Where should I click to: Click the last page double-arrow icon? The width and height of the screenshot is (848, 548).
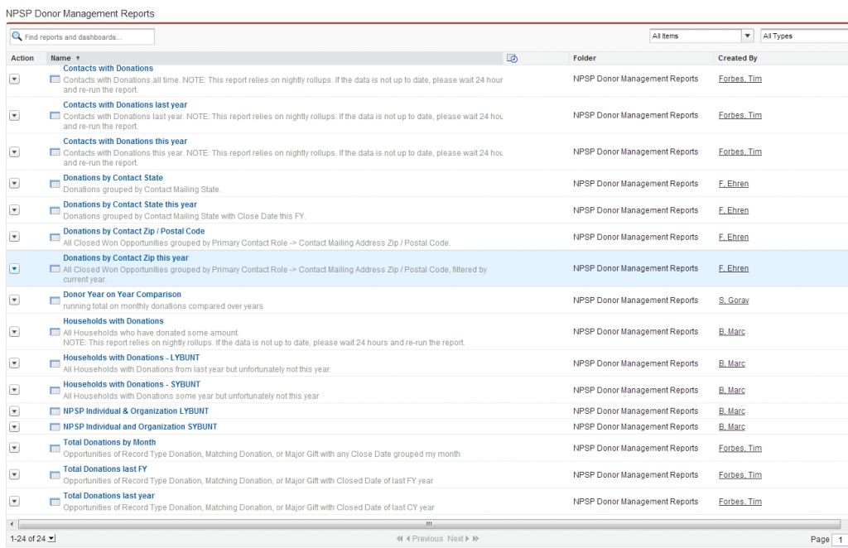pyautogui.click(x=475, y=539)
